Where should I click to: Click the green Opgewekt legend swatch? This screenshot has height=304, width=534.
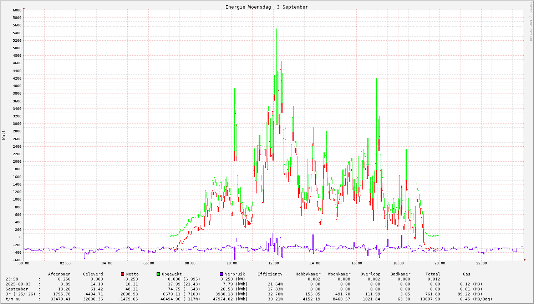(158, 274)
